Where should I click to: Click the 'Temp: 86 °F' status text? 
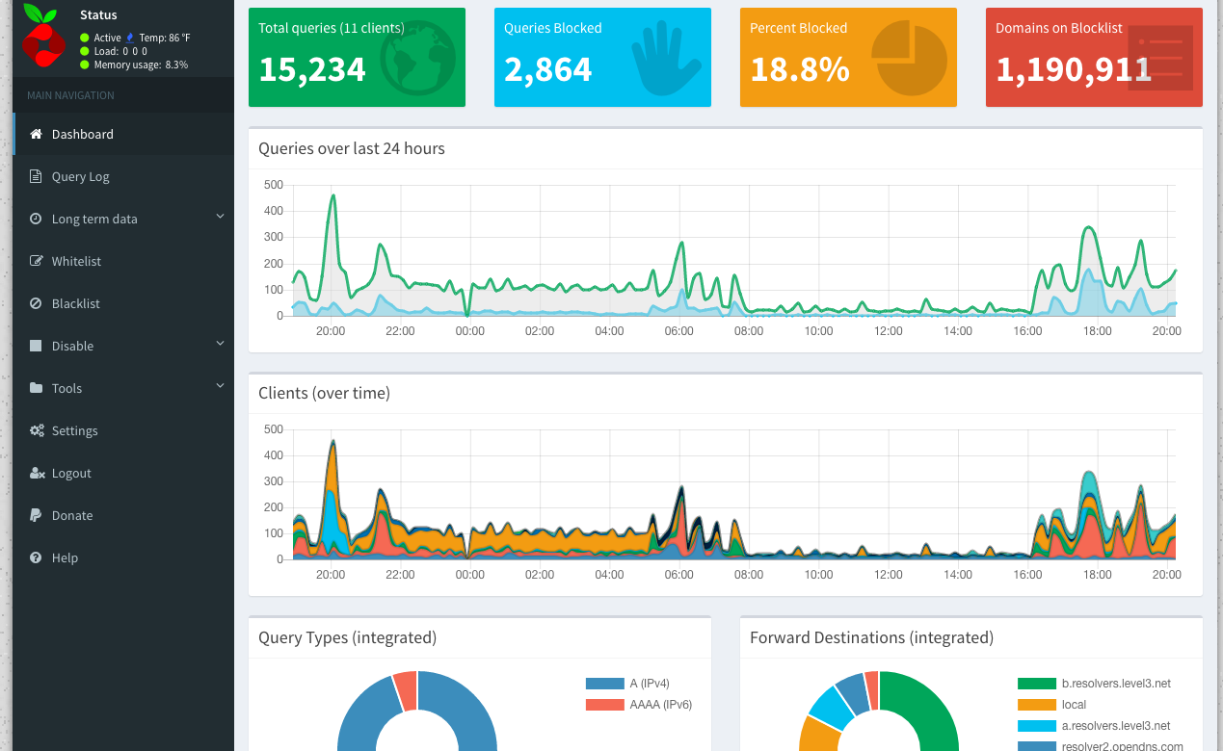coord(165,38)
